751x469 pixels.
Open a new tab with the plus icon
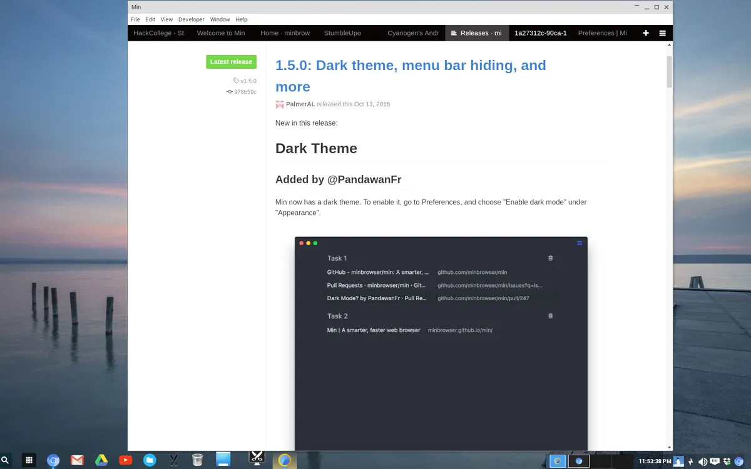[646, 33]
